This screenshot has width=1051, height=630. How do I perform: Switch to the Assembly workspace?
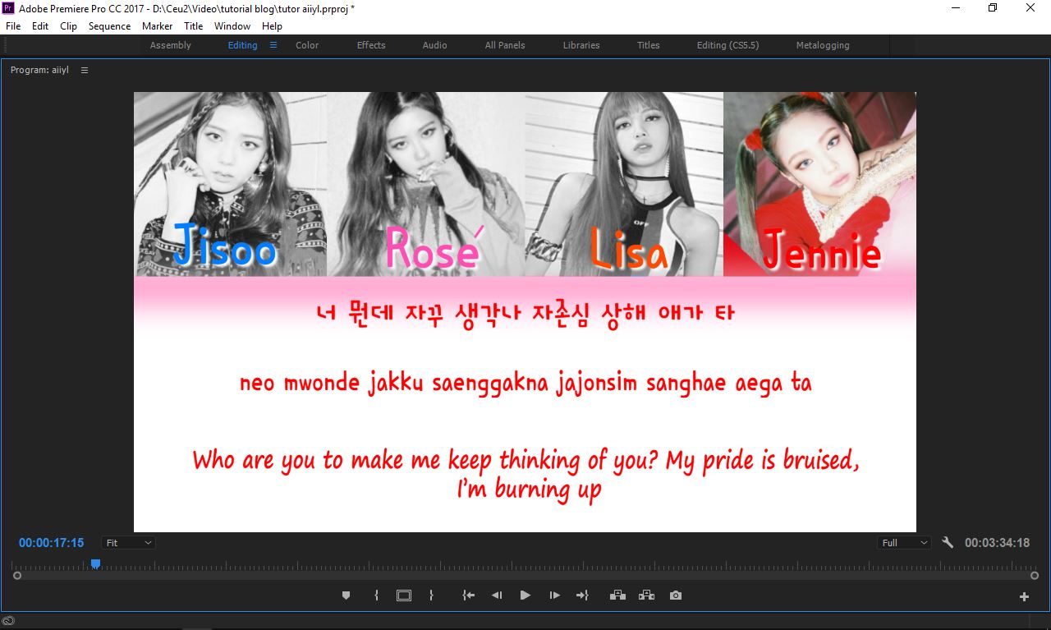coord(171,45)
